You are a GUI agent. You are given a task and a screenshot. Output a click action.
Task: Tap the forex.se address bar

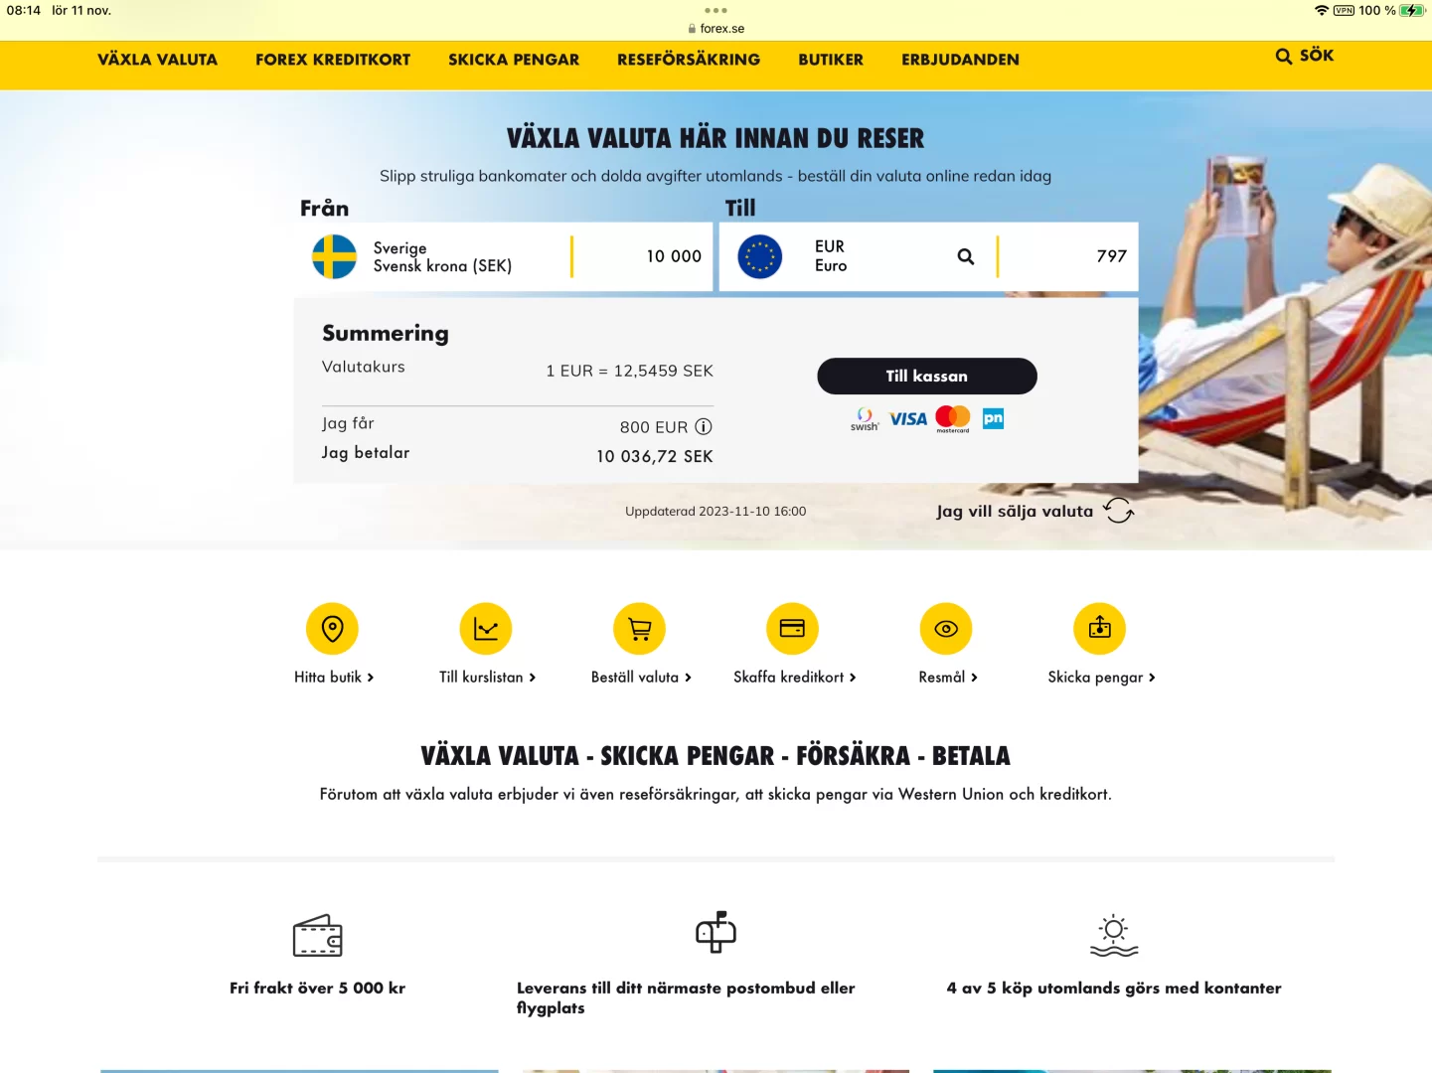[x=716, y=29]
